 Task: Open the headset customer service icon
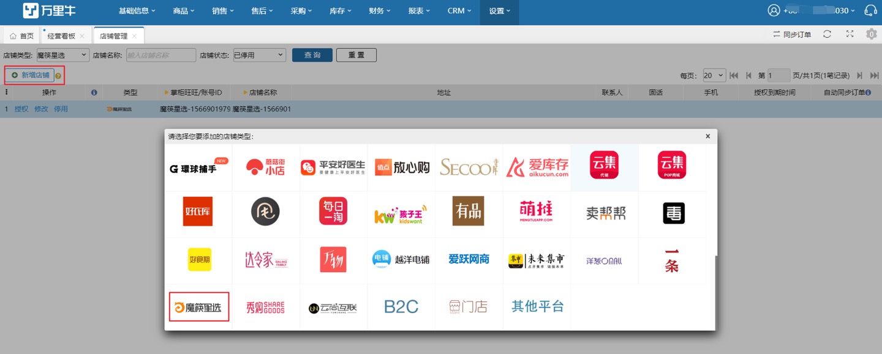[x=870, y=10]
